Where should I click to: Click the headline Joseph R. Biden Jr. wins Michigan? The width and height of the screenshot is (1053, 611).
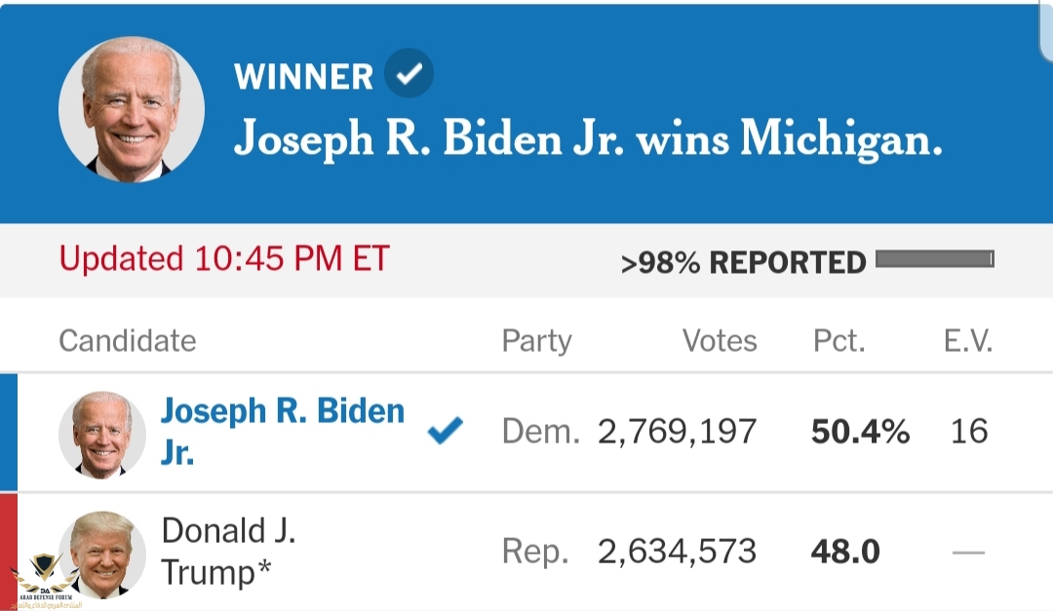point(588,139)
